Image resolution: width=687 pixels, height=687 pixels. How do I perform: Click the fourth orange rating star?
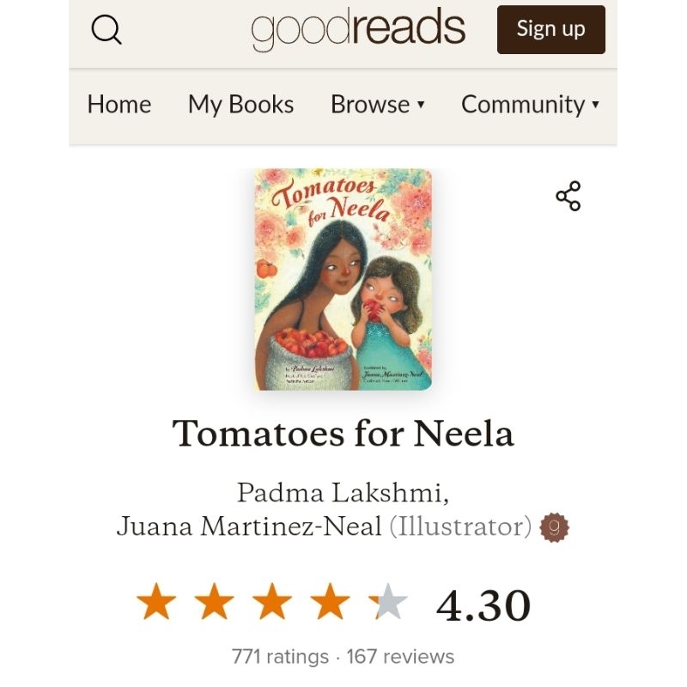pyautogui.click(x=330, y=602)
